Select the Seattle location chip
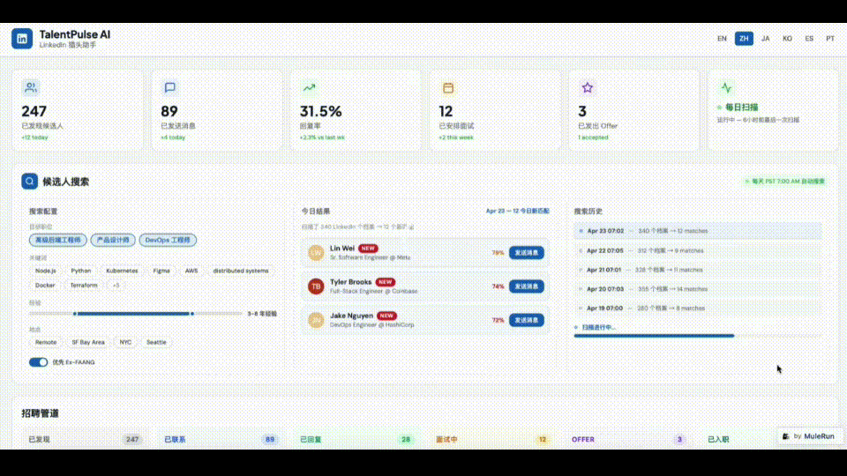The width and height of the screenshot is (847, 476). (x=156, y=342)
